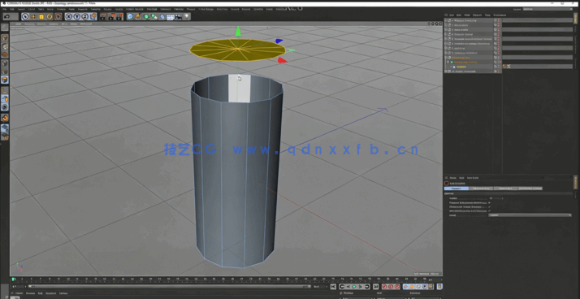The width and height of the screenshot is (580, 299).
Task: Click the Spline Pen icon
Action: pos(138,16)
